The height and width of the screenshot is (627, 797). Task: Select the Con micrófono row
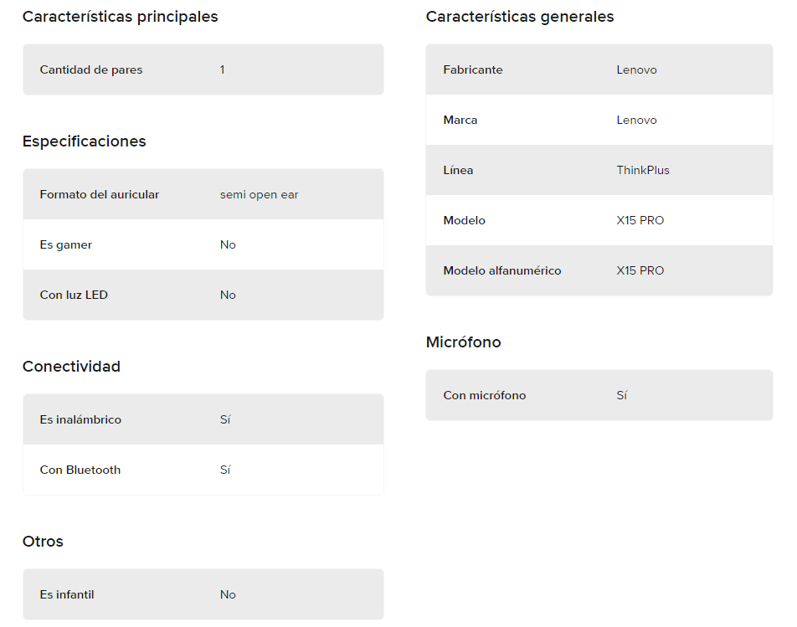[599, 395]
